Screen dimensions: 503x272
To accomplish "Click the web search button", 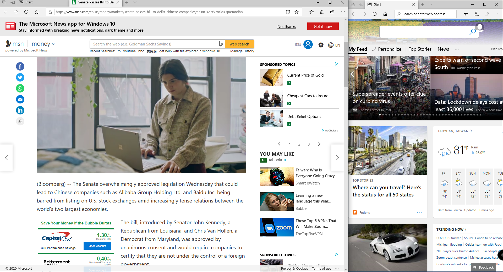I will coord(239,44).
